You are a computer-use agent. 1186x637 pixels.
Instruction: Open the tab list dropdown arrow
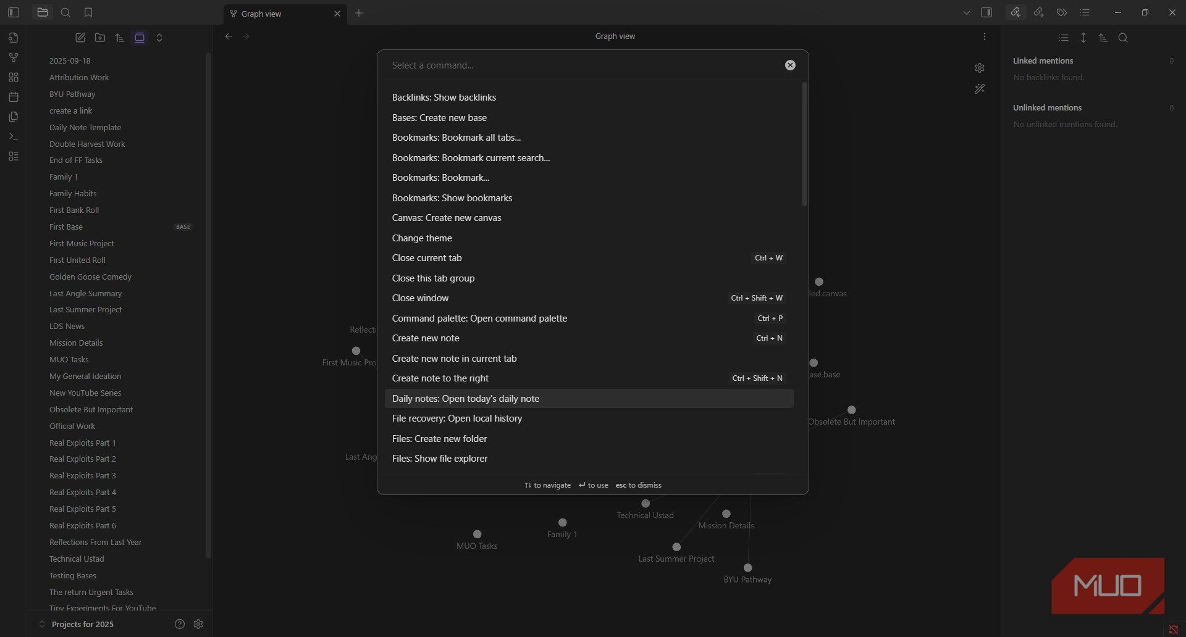(x=967, y=13)
